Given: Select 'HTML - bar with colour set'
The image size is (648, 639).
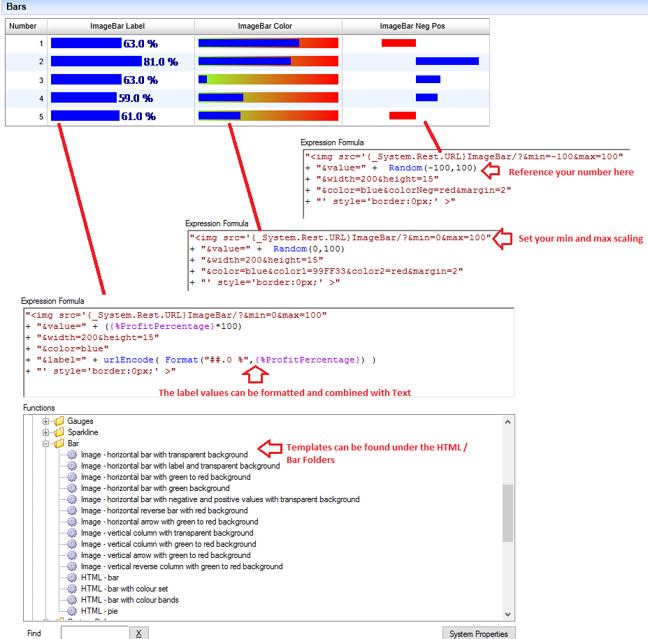Looking at the screenshot, I should tap(124, 588).
